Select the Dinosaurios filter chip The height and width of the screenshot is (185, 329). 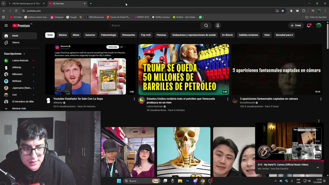click(129, 35)
